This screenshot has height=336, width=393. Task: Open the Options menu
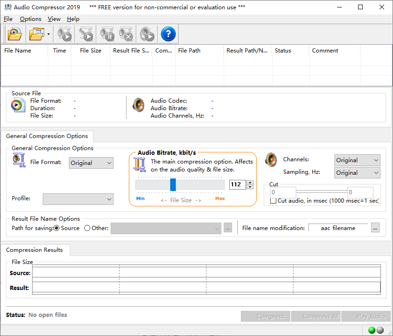point(31,19)
